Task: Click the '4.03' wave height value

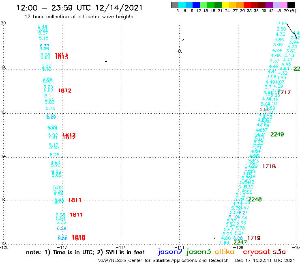Action: (280, 82)
